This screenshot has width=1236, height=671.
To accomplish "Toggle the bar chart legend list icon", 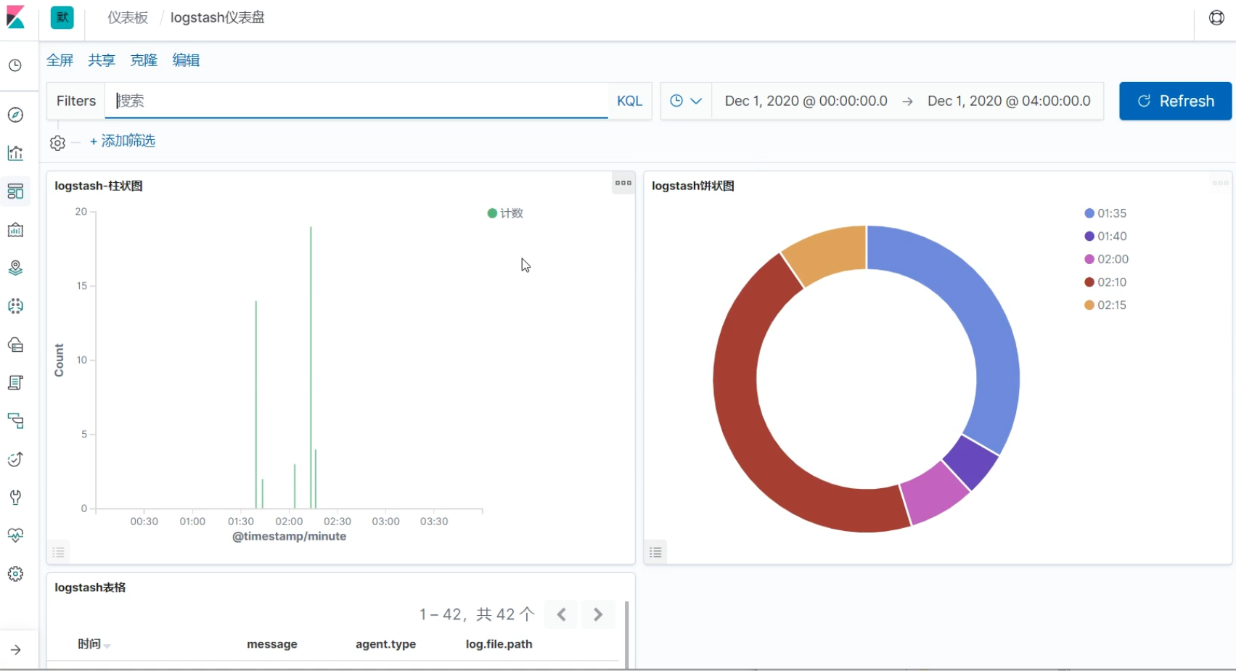I will [59, 552].
